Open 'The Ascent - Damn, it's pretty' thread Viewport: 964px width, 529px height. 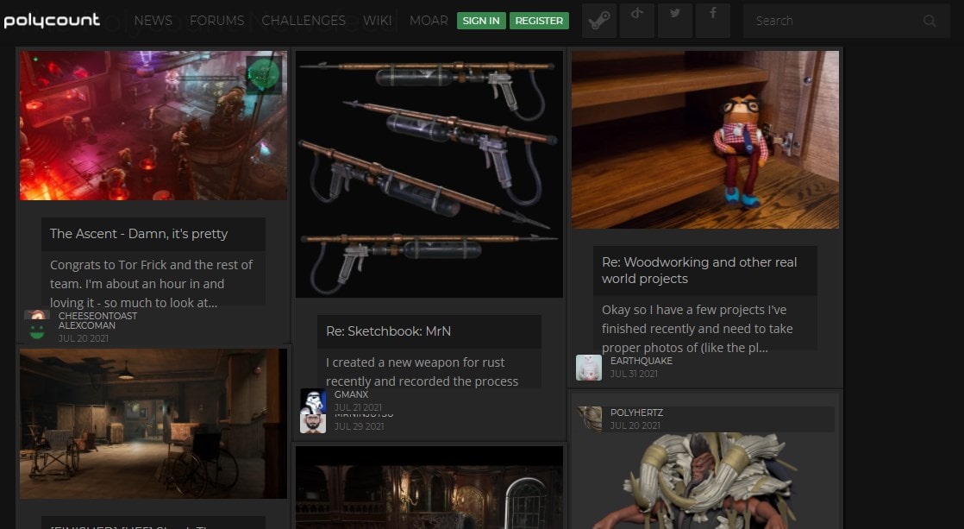pyautogui.click(x=139, y=234)
